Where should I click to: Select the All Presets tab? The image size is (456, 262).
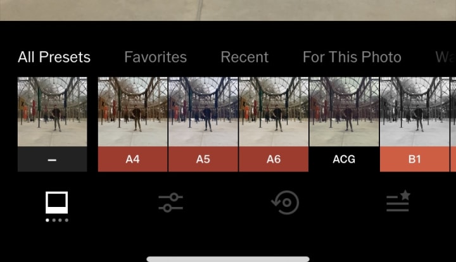[54, 57]
